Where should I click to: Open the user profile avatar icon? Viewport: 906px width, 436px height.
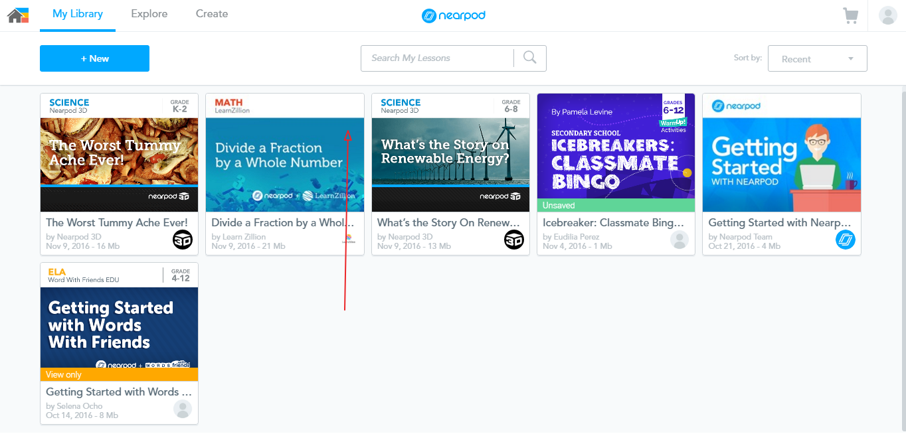887,15
